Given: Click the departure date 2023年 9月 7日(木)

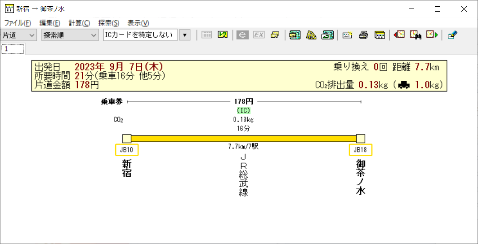Looking at the screenshot, I should click(x=119, y=67).
